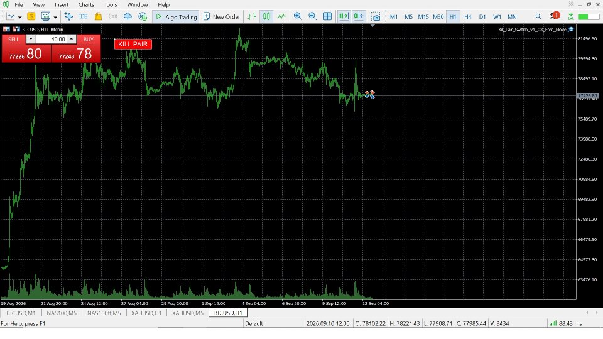
Task: Select the M15 timeframe
Action: point(423,17)
